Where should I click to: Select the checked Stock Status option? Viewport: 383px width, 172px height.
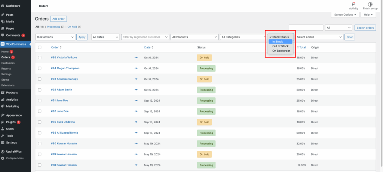[281, 37]
